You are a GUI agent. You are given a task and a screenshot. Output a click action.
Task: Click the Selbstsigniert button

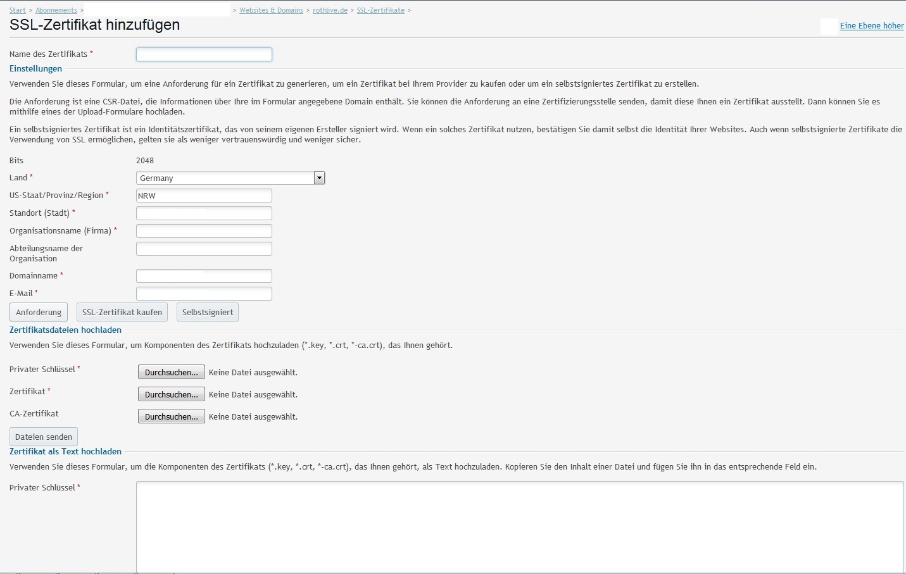coord(208,312)
